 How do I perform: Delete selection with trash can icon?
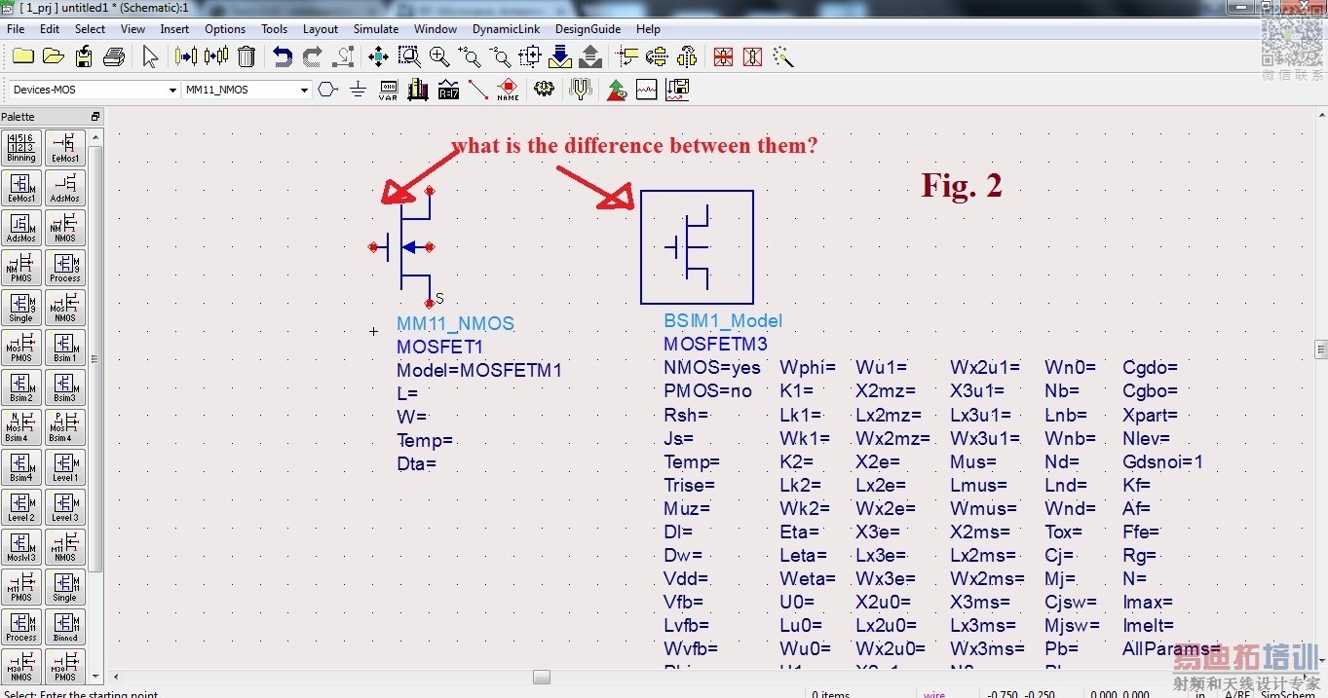point(247,57)
